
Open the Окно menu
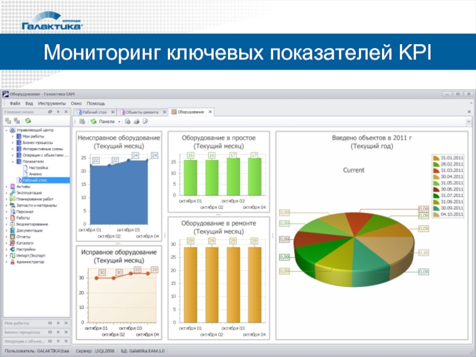click(x=76, y=104)
